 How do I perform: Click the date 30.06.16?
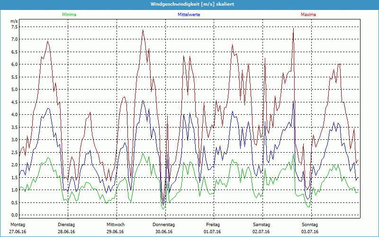pyautogui.click(x=164, y=232)
